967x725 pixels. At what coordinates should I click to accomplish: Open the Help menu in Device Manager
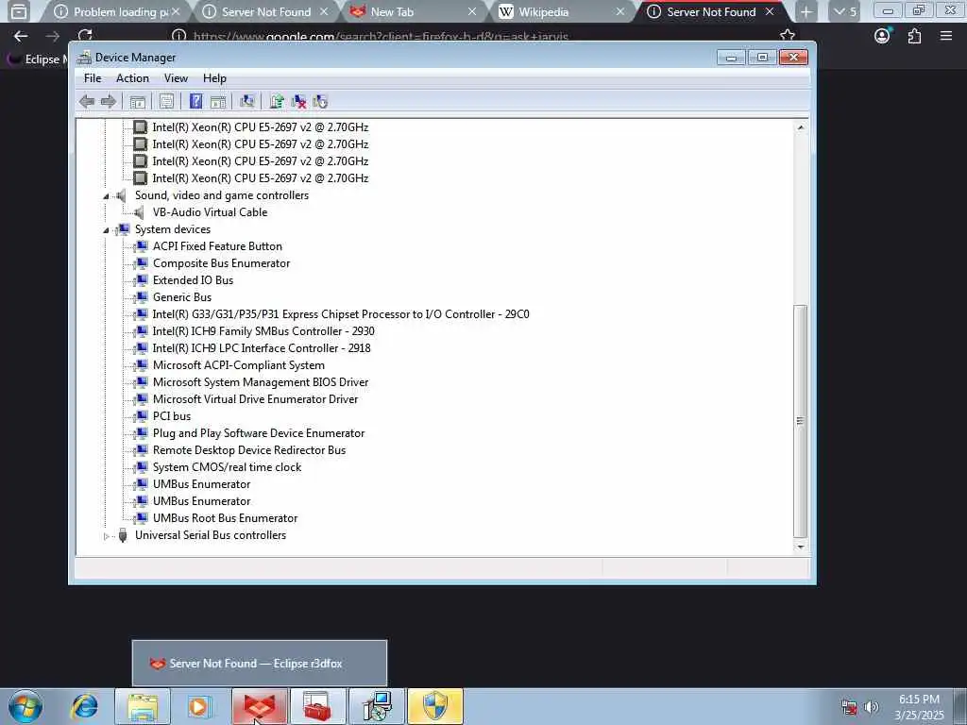tap(214, 78)
